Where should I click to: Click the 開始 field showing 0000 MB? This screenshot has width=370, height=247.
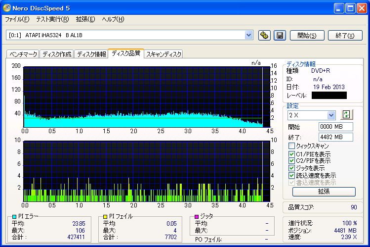tap(335, 127)
